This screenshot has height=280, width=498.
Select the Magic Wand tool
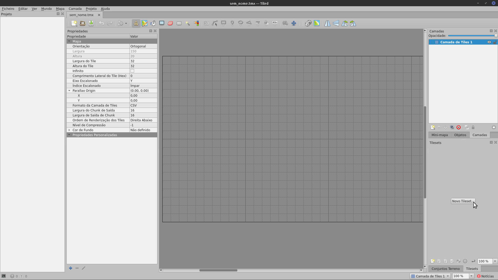tap(188, 23)
